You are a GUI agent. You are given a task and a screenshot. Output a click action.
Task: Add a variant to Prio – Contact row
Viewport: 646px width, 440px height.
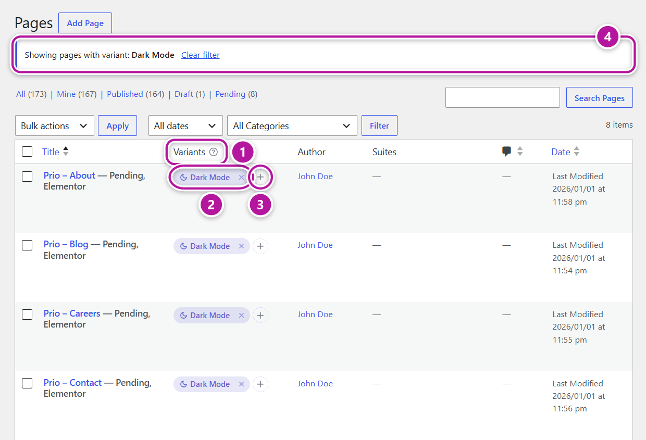tap(260, 384)
